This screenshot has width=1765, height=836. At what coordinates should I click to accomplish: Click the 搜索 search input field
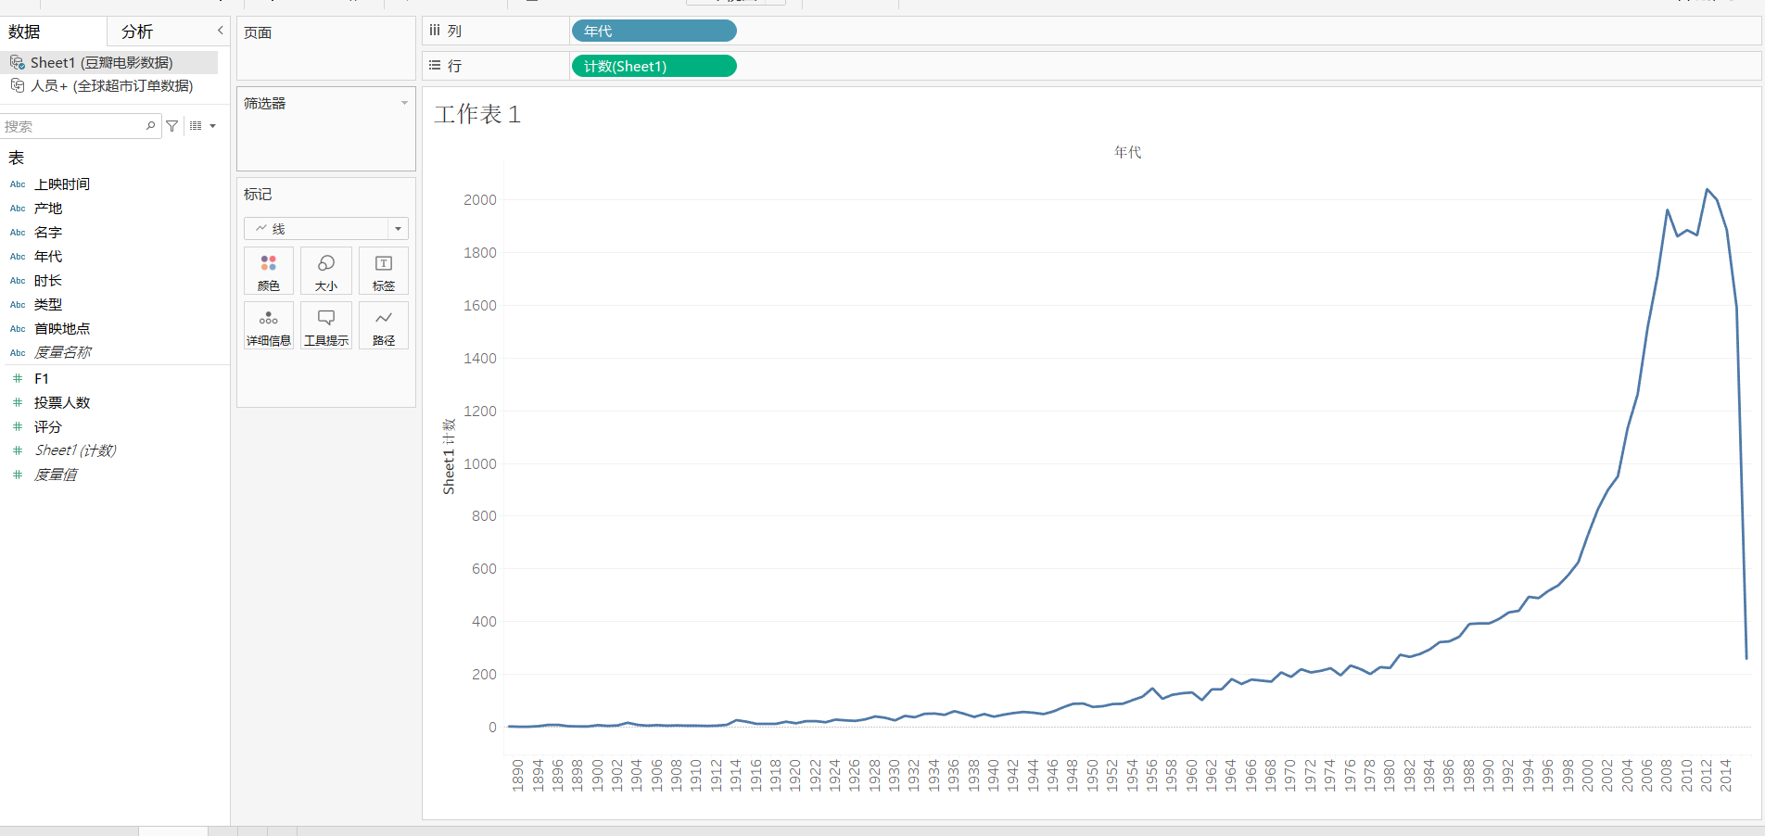click(x=74, y=126)
